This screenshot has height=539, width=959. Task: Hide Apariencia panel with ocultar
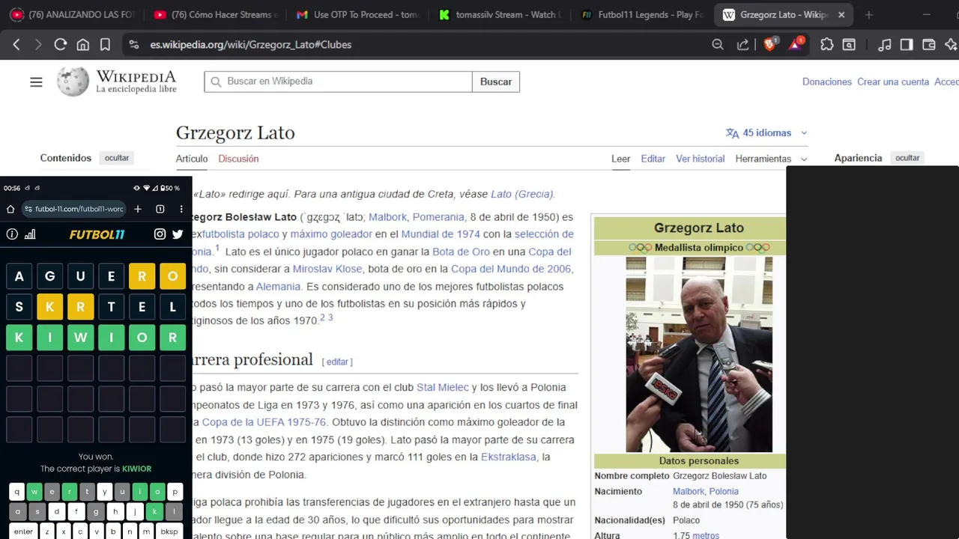[x=907, y=158]
